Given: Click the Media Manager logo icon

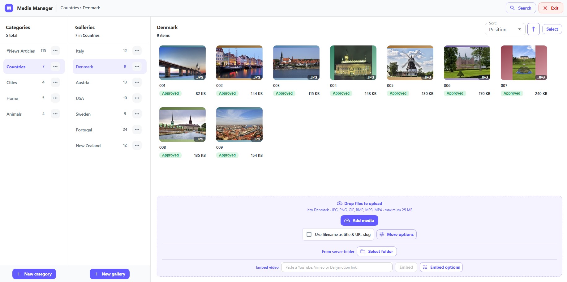Looking at the screenshot, I should point(9,8).
